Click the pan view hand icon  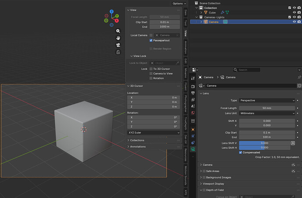coord(118,38)
